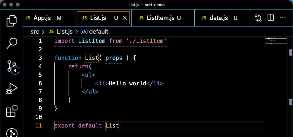This screenshot has width=293, height=137.
Task: Click the macOS close window button
Action: click(x=5, y=5)
